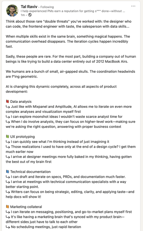Click the blue book icon beside Technical documentation
Screen dimensions: 143x231
8,171
